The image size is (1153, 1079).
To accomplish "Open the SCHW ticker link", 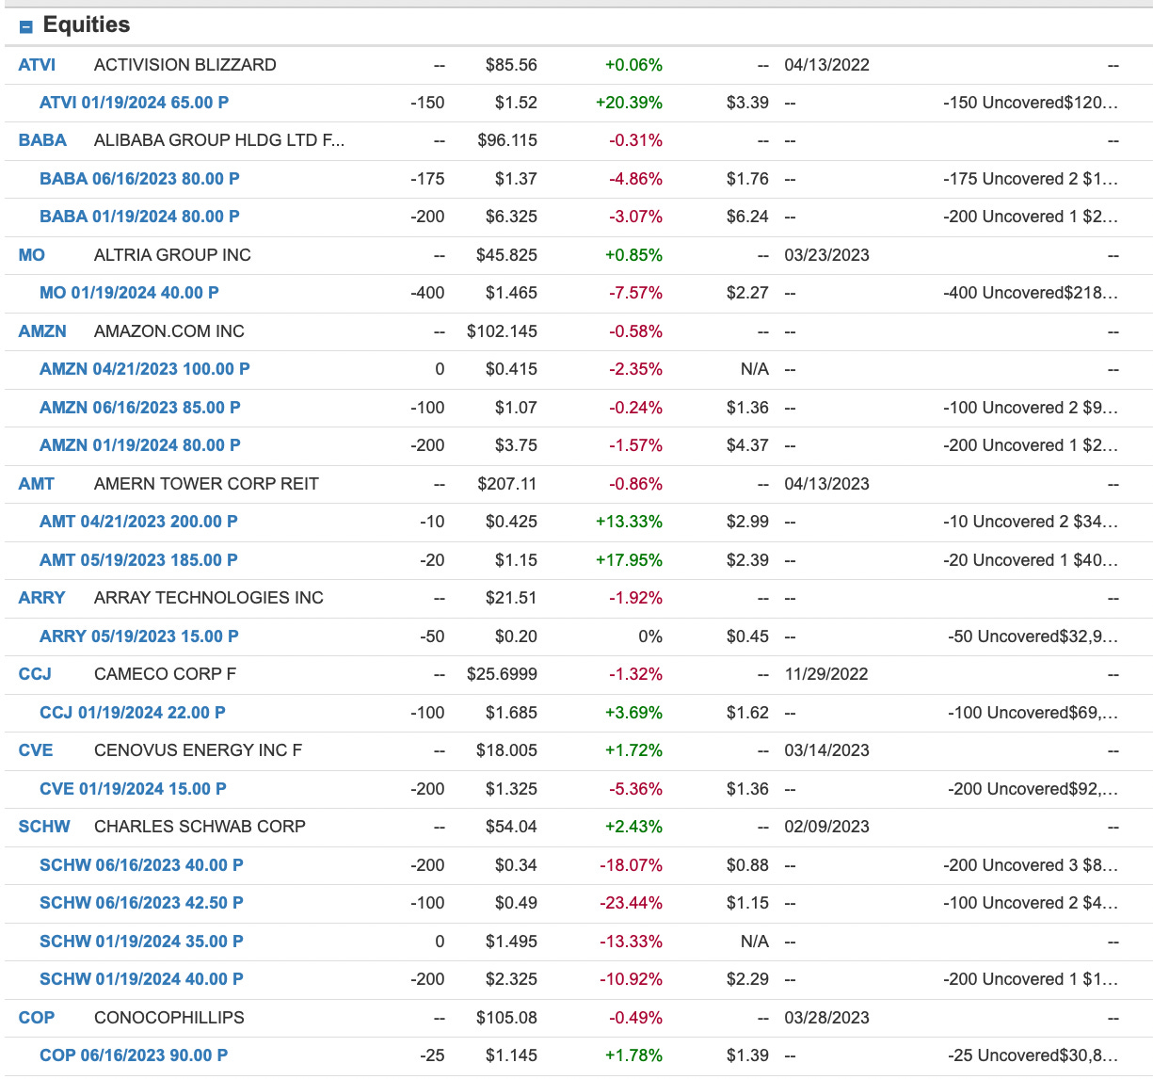I will click(x=44, y=827).
